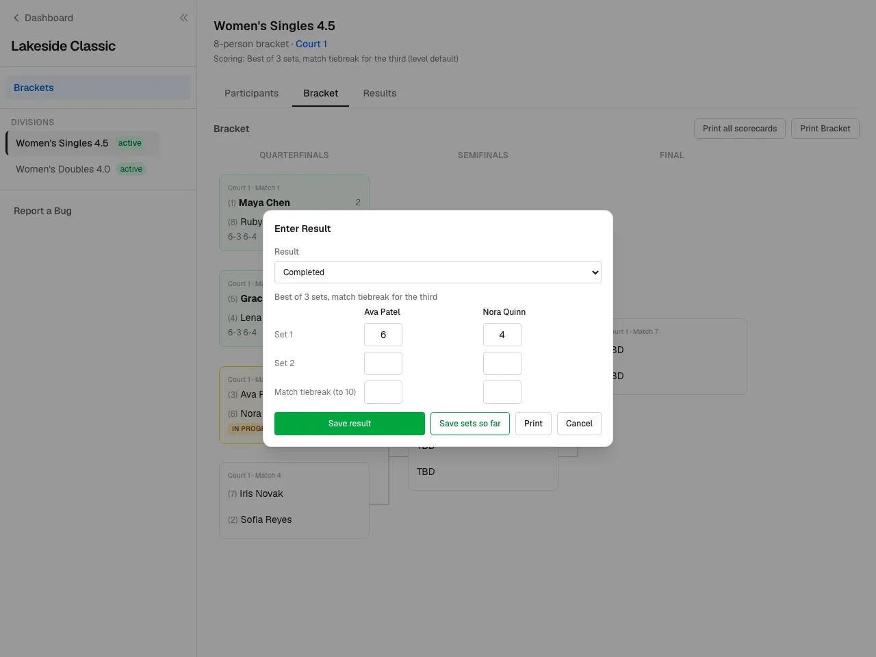The image size is (876, 657).
Task: Open the Result status dropdown
Action: pos(438,272)
